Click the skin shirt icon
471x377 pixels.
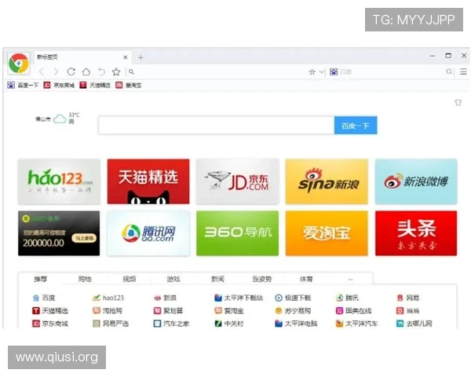[x=458, y=103]
